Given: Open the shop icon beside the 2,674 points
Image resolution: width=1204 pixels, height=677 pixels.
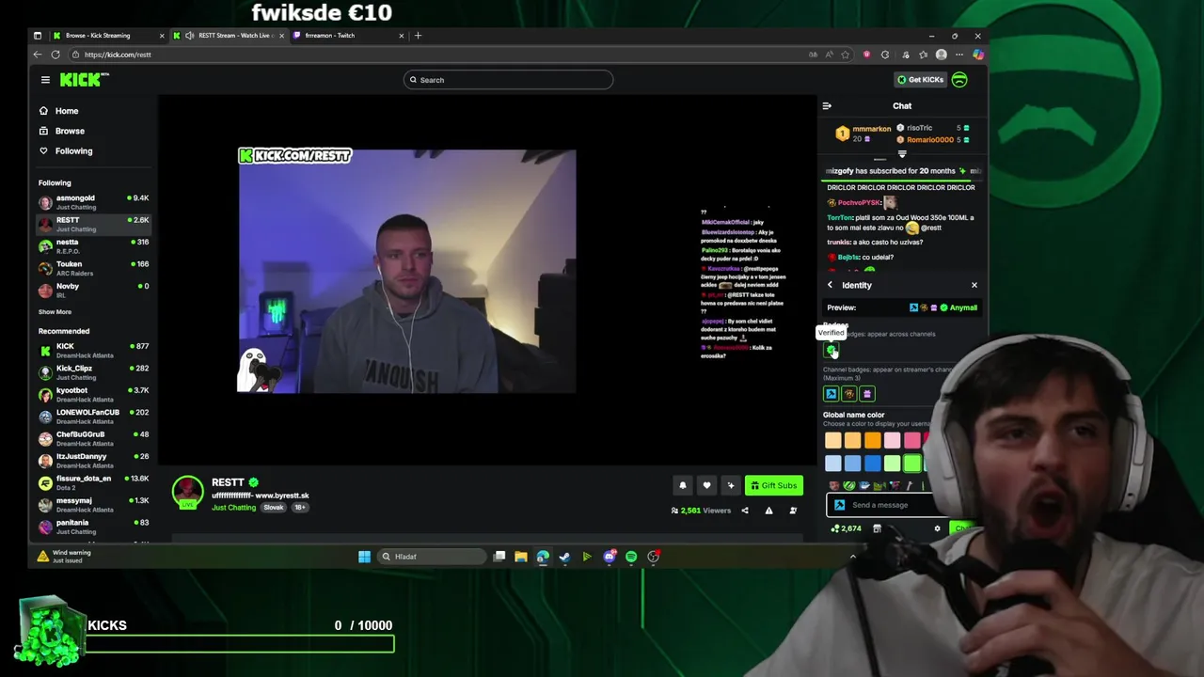Looking at the screenshot, I should 877,528.
